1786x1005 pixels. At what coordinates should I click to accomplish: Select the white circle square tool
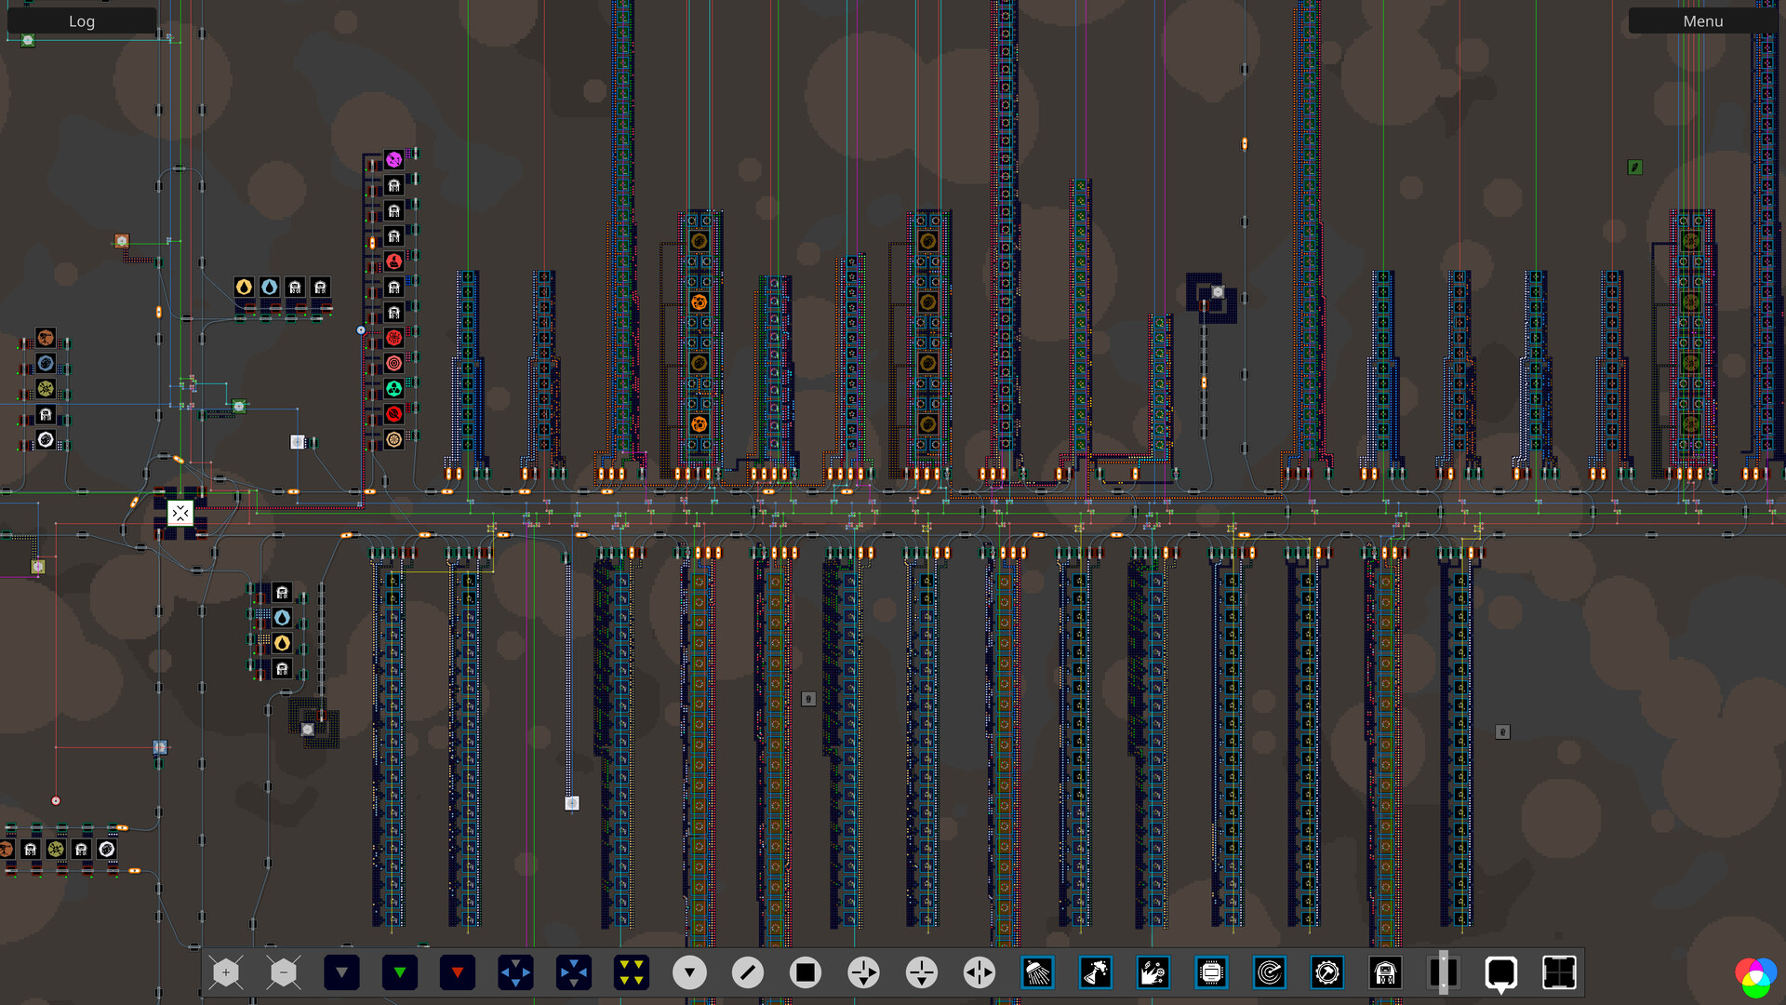coord(806,973)
